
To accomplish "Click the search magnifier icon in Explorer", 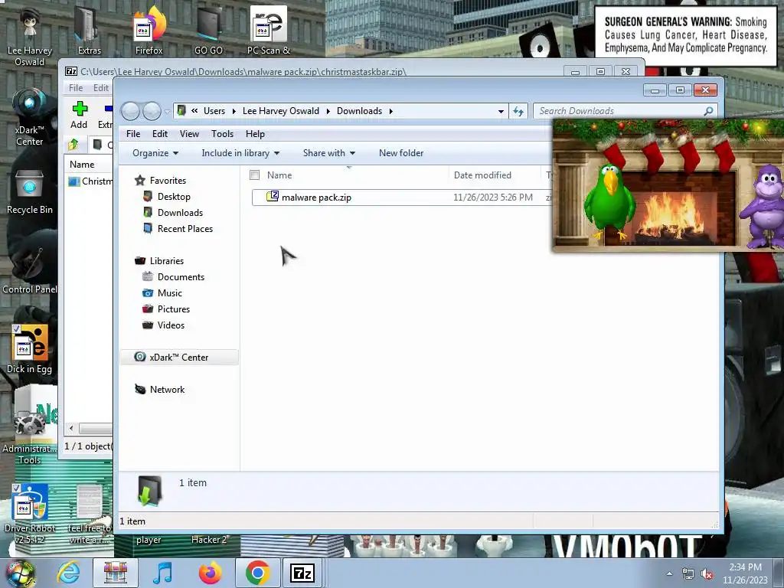I will [x=708, y=111].
